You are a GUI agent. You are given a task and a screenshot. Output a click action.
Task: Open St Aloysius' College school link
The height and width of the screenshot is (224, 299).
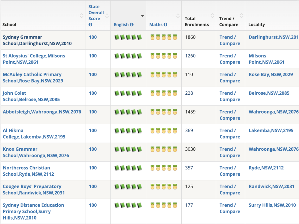34,59
